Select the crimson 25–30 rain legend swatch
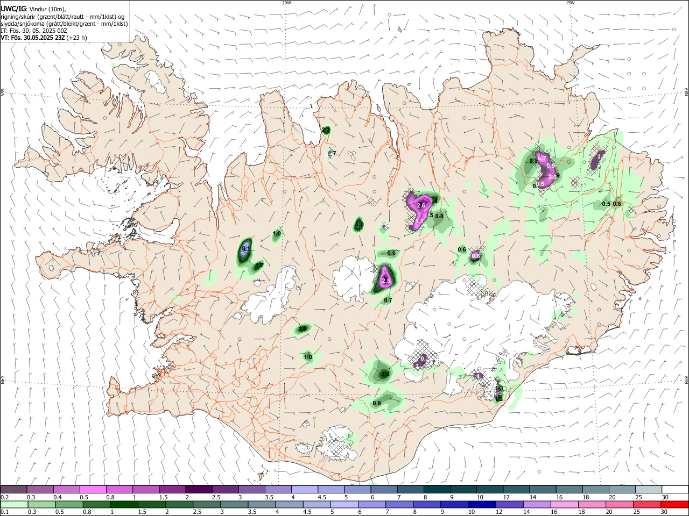 [x=647, y=504]
